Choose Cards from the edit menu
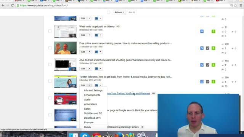This screenshot has width=244, height=137. (x=93, y=109)
